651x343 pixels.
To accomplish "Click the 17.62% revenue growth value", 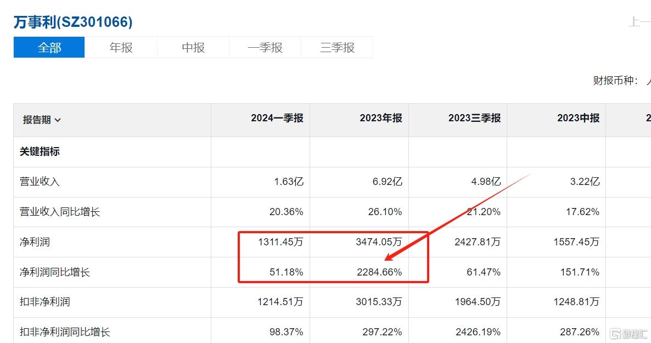I will [x=582, y=212].
